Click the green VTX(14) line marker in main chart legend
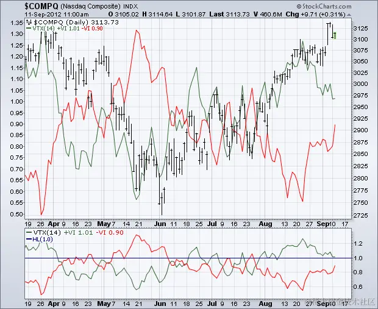The width and height of the screenshot is (378, 309). click(x=29, y=28)
